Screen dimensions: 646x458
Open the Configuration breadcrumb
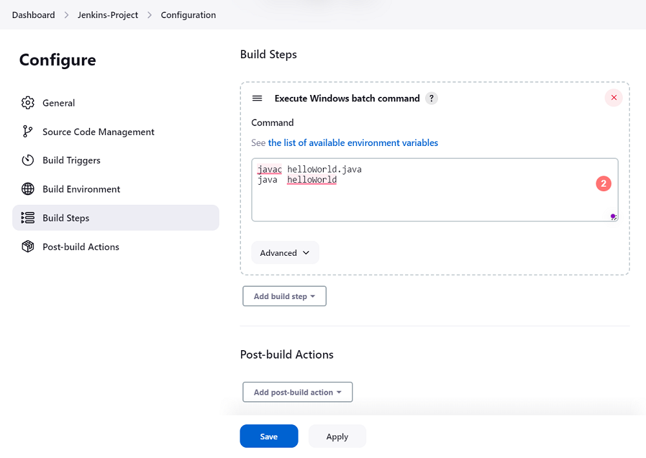[188, 15]
